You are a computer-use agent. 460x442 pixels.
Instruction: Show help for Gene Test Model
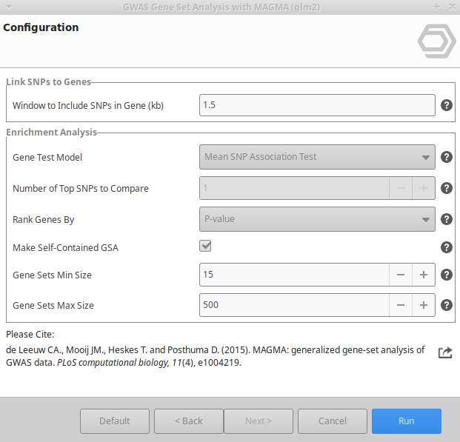[446, 157]
